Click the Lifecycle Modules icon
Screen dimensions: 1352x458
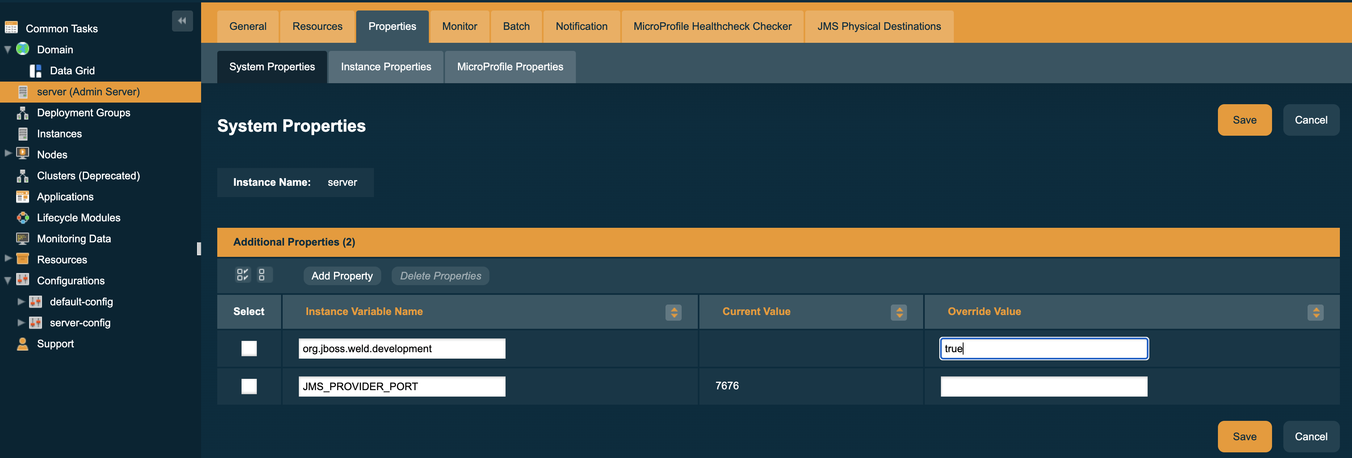pos(22,217)
